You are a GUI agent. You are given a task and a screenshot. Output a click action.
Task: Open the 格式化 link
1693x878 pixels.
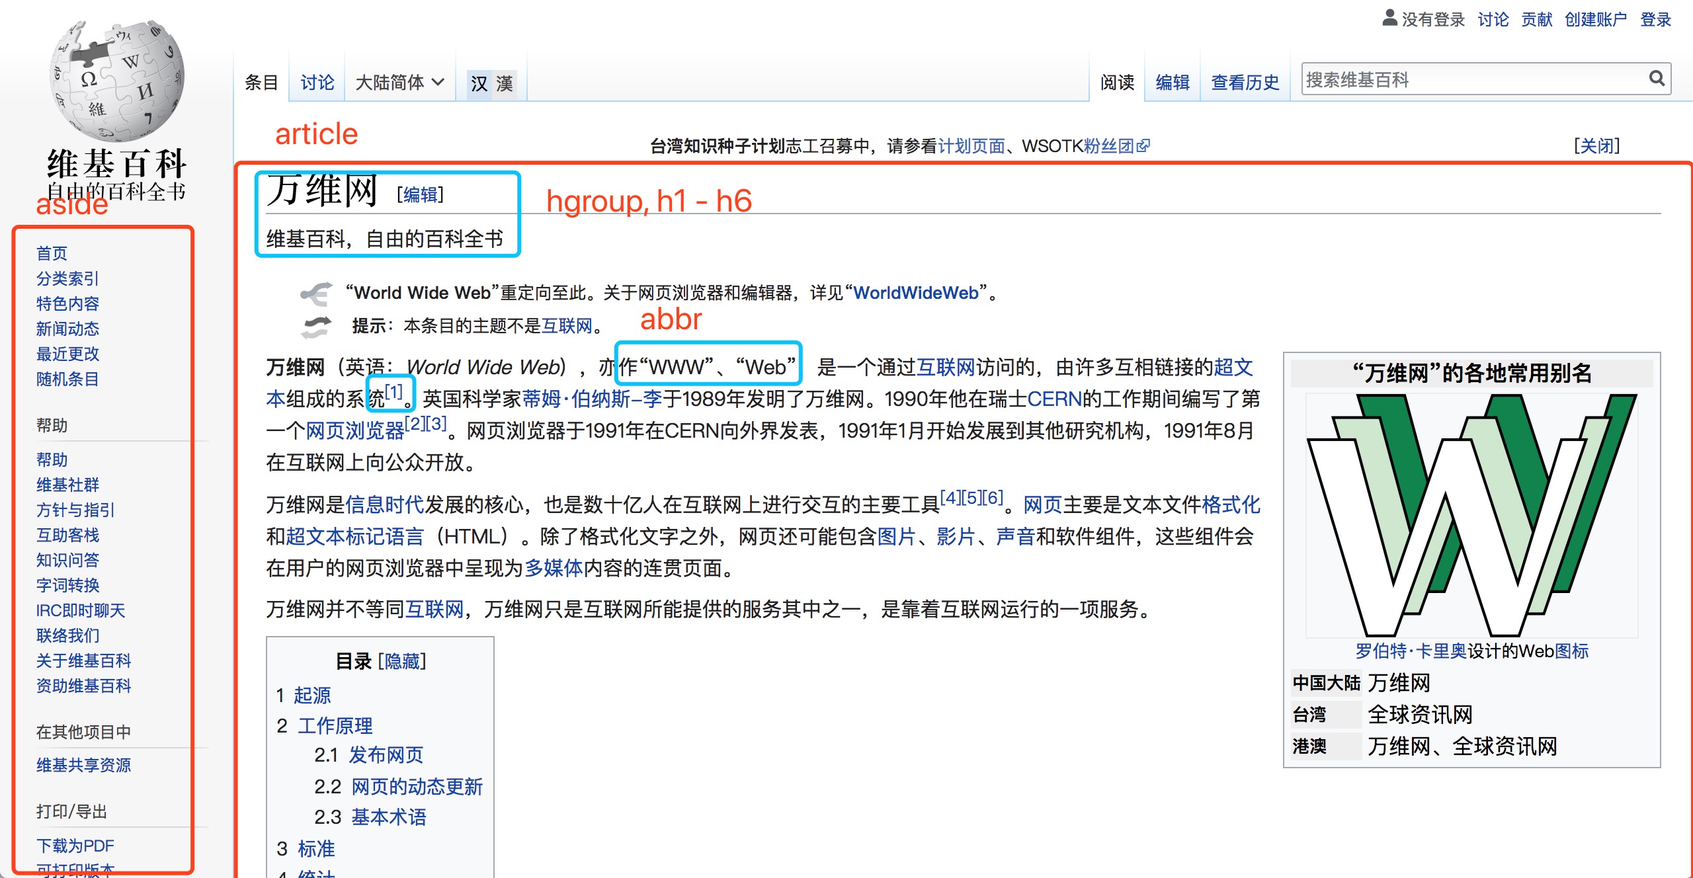1231,505
